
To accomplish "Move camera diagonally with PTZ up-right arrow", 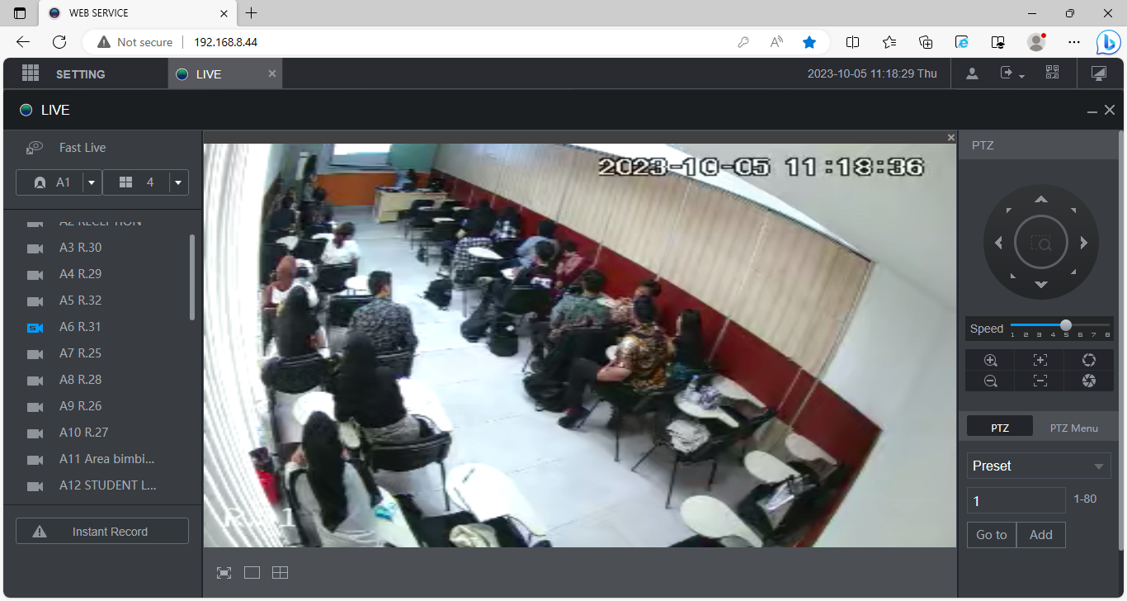I will click(x=1073, y=211).
